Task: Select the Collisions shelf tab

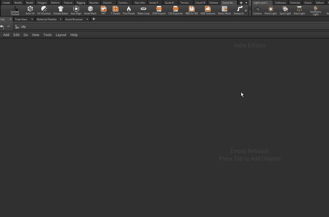Action: [280, 3]
